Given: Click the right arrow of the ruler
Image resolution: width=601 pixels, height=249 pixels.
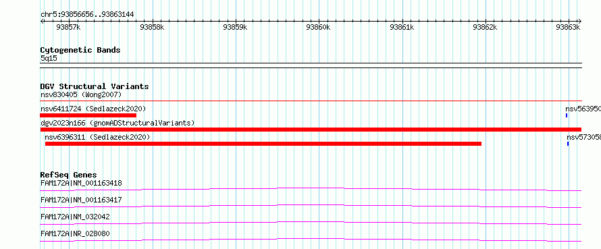Looking at the screenshot, I should 579,22.
